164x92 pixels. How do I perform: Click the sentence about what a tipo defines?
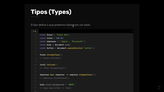[61, 25]
